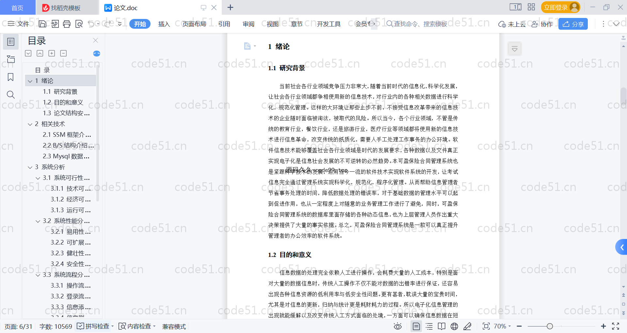Open the 章节 ribbon tab
Viewport: 627px width, 333px height.
coord(297,24)
